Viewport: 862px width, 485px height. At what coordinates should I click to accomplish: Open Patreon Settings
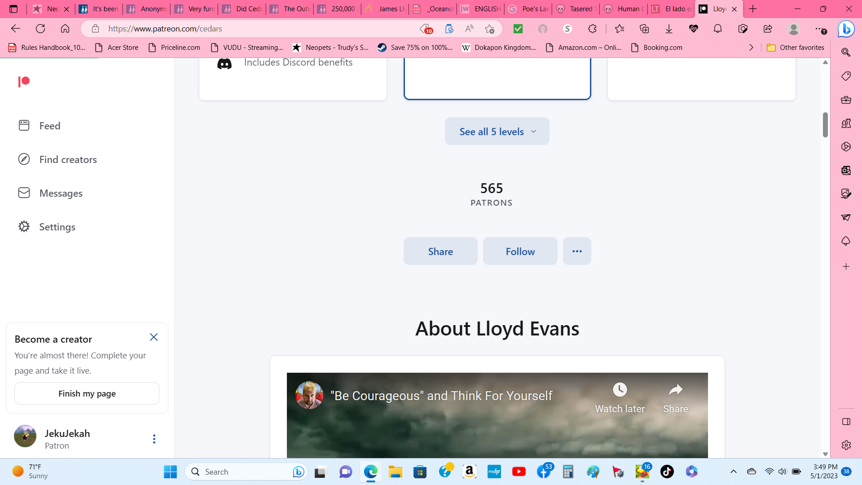pos(57,227)
